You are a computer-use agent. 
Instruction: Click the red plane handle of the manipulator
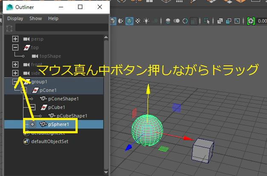pos(134,113)
